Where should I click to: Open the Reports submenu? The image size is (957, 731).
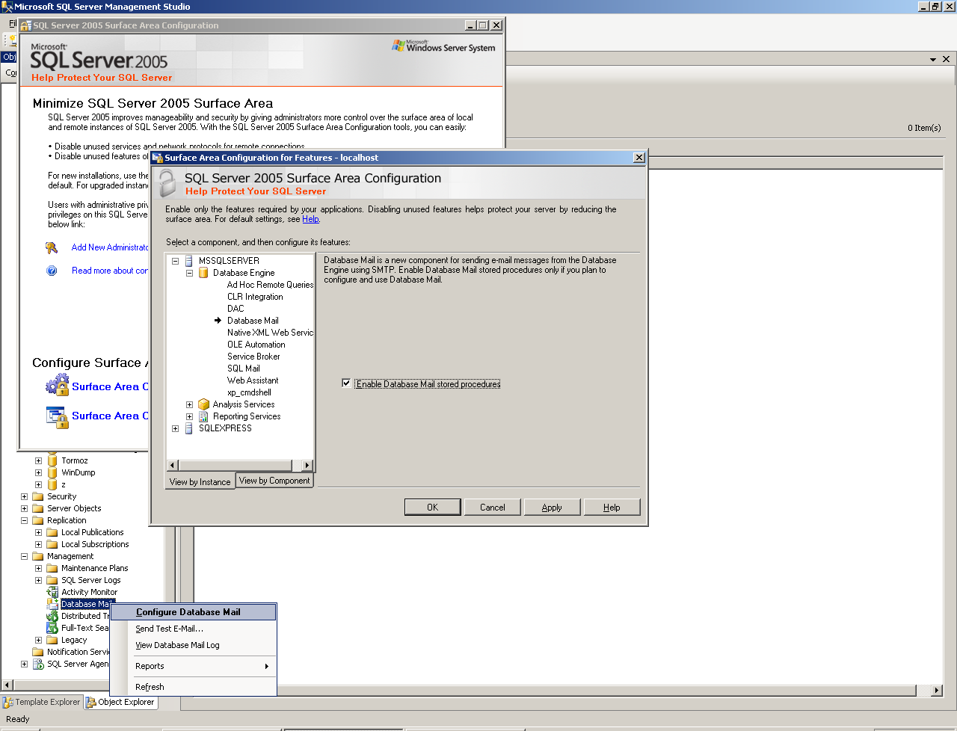point(194,666)
